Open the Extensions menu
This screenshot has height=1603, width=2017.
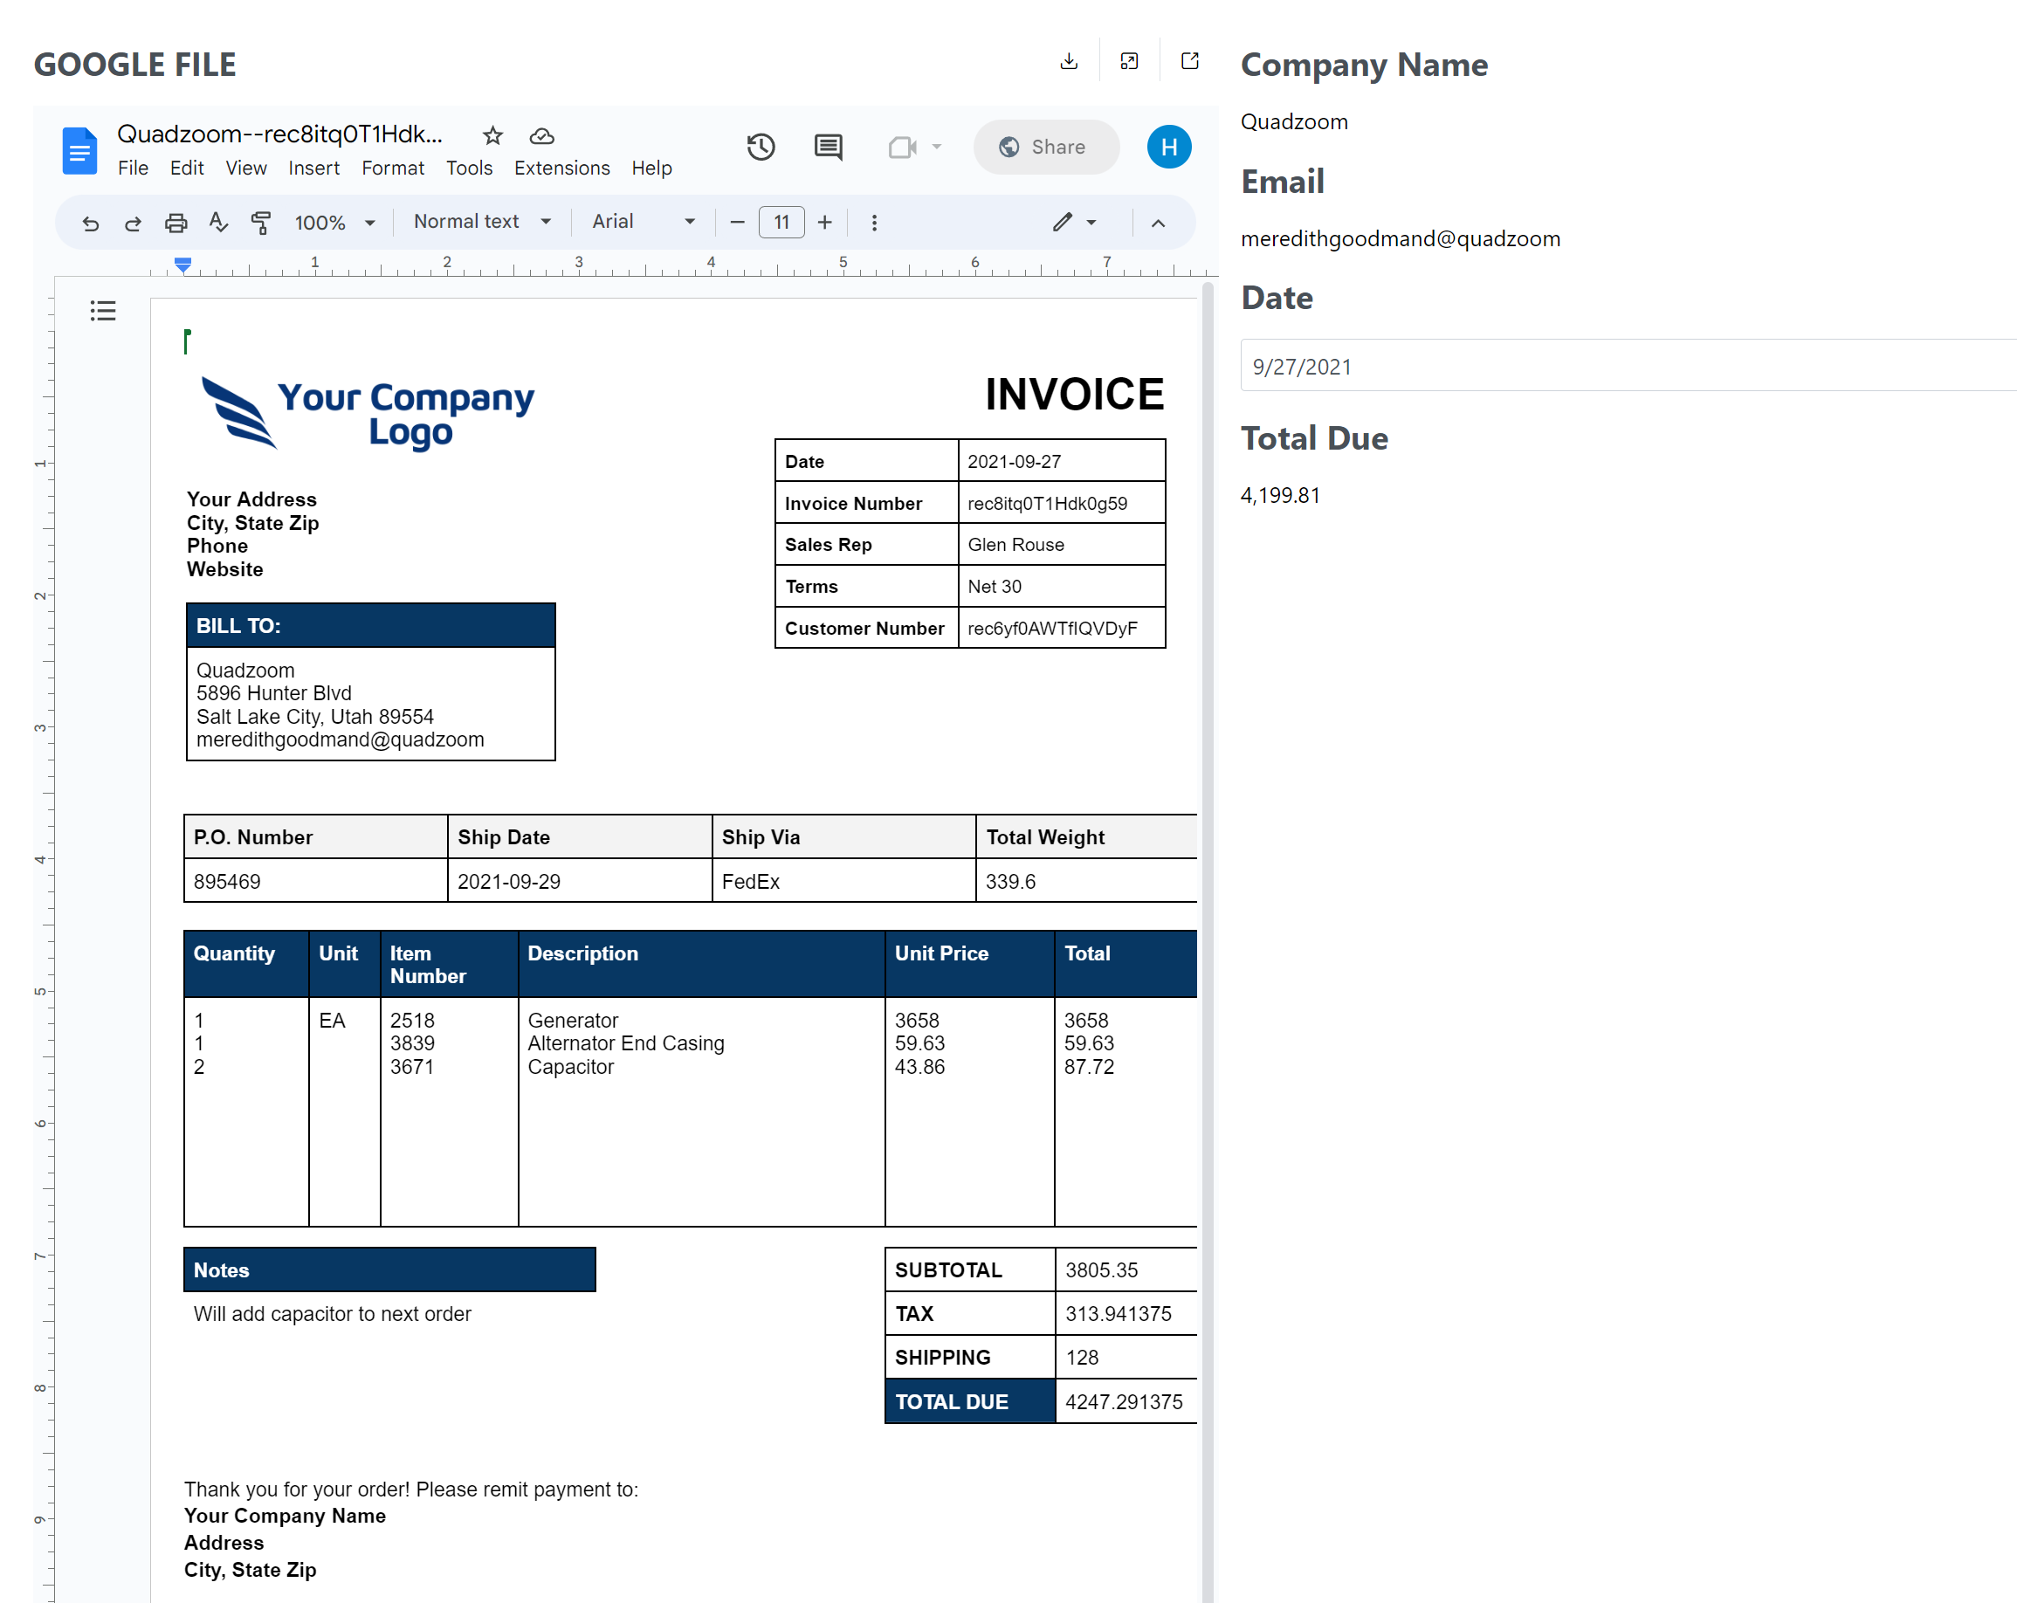coord(561,169)
